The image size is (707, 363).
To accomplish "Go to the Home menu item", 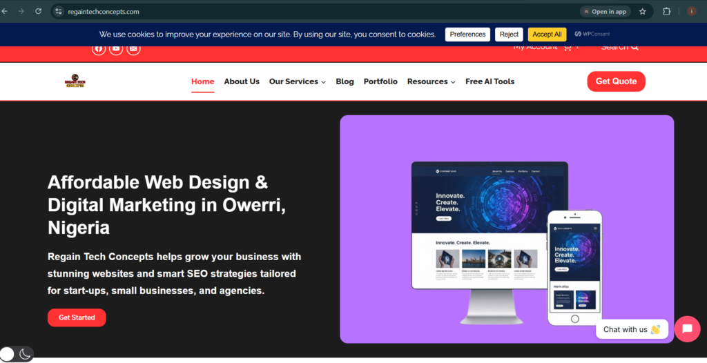I will click(x=202, y=81).
